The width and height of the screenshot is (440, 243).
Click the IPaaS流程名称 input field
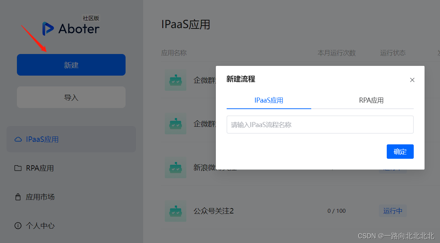(x=320, y=124)
